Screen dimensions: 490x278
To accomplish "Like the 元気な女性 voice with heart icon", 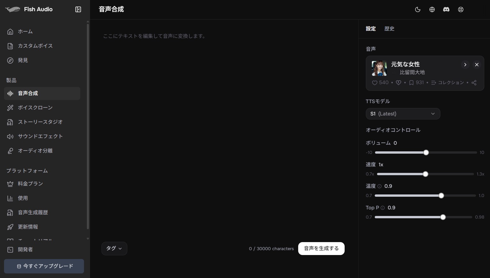I will (375, 83).
